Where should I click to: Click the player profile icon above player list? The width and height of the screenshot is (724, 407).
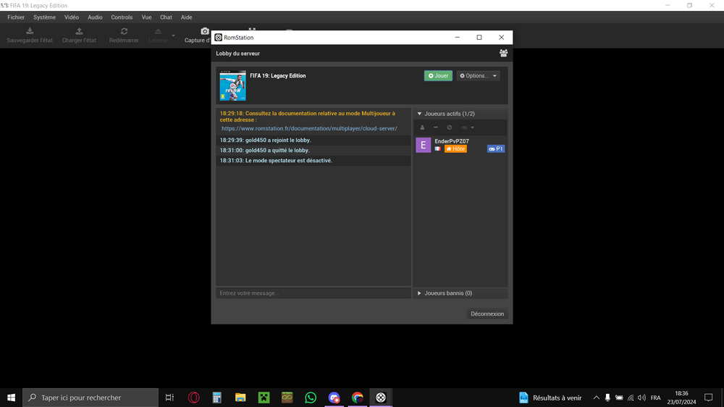(x=423, y=127)
